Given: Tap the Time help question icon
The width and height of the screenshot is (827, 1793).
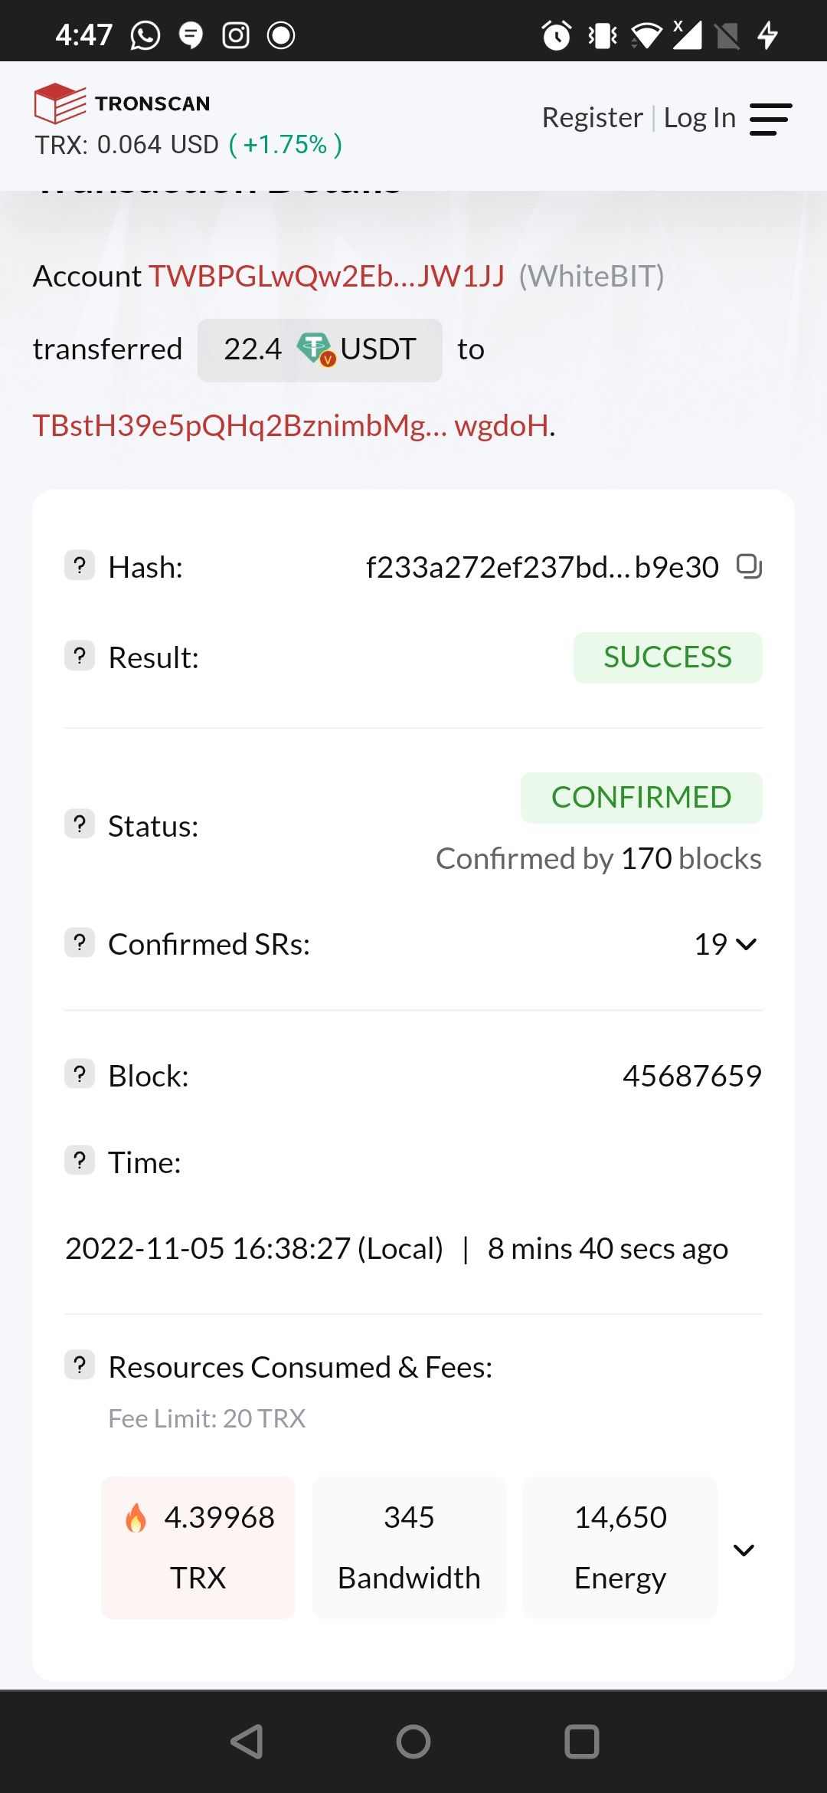Looking at the screenshot, I should point(80,1161).
